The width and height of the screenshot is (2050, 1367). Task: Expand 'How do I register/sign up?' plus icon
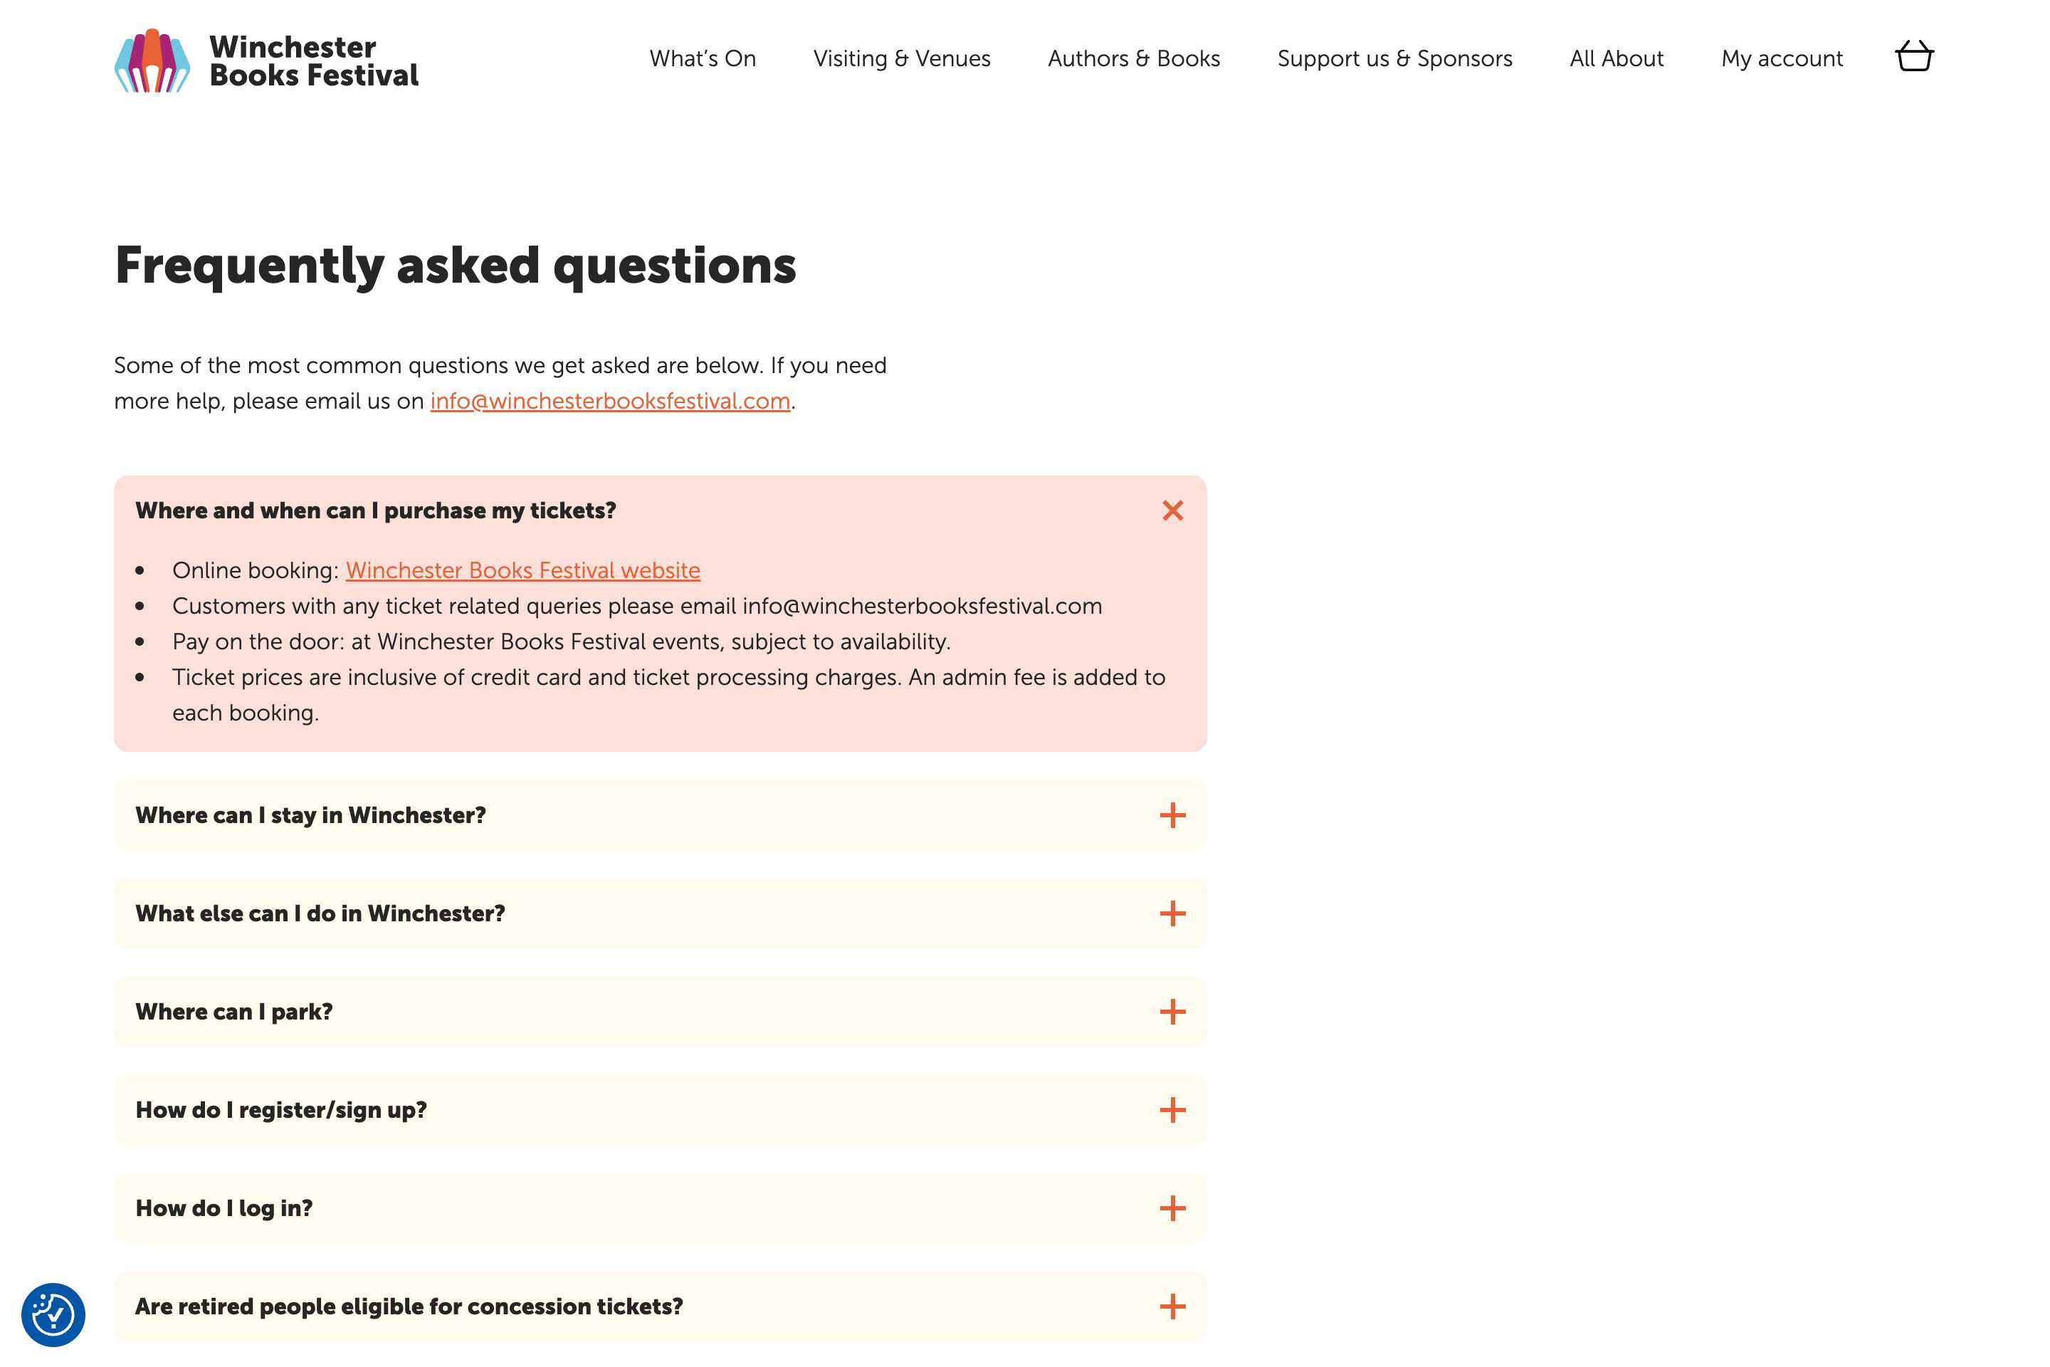[1172, 1110]
